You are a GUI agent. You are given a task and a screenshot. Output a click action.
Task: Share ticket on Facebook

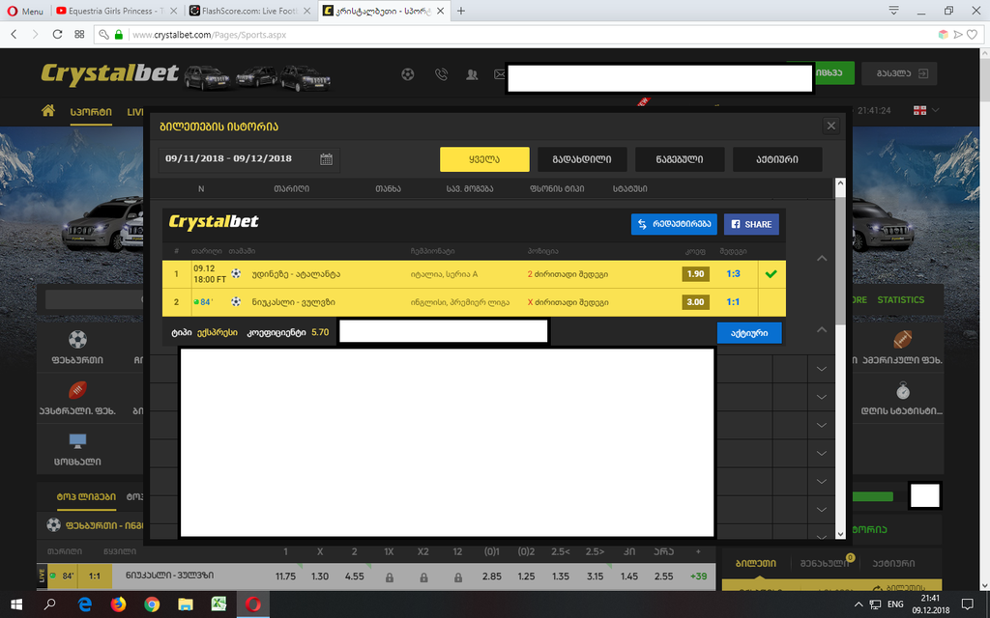pos(751,224)
